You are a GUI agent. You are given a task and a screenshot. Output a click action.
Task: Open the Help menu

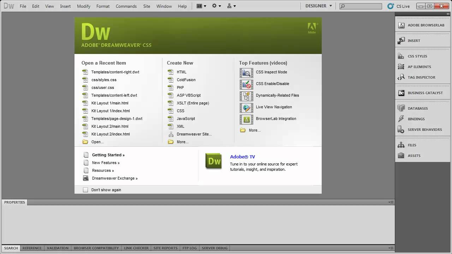(182, 6)
